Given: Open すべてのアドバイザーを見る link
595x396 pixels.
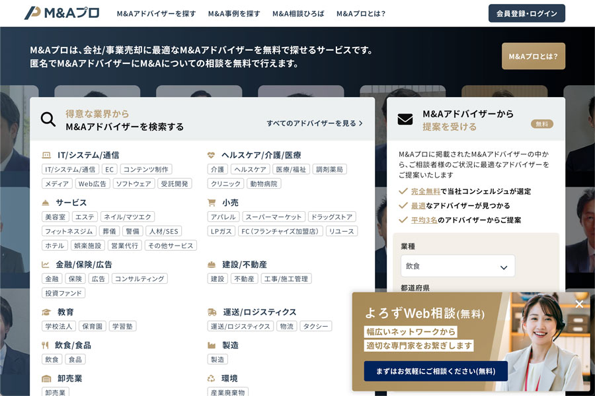Looking at the screenshot, I should tap(315, 123).
